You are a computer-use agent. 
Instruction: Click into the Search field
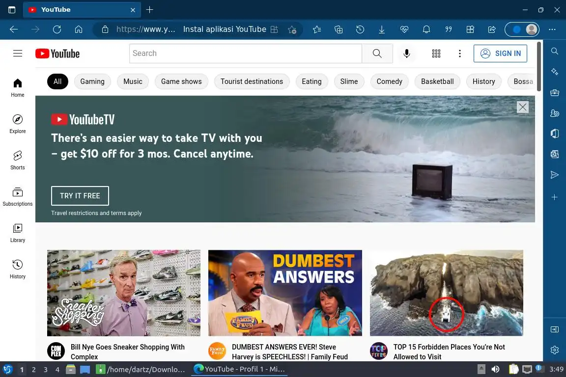[246, 54]
